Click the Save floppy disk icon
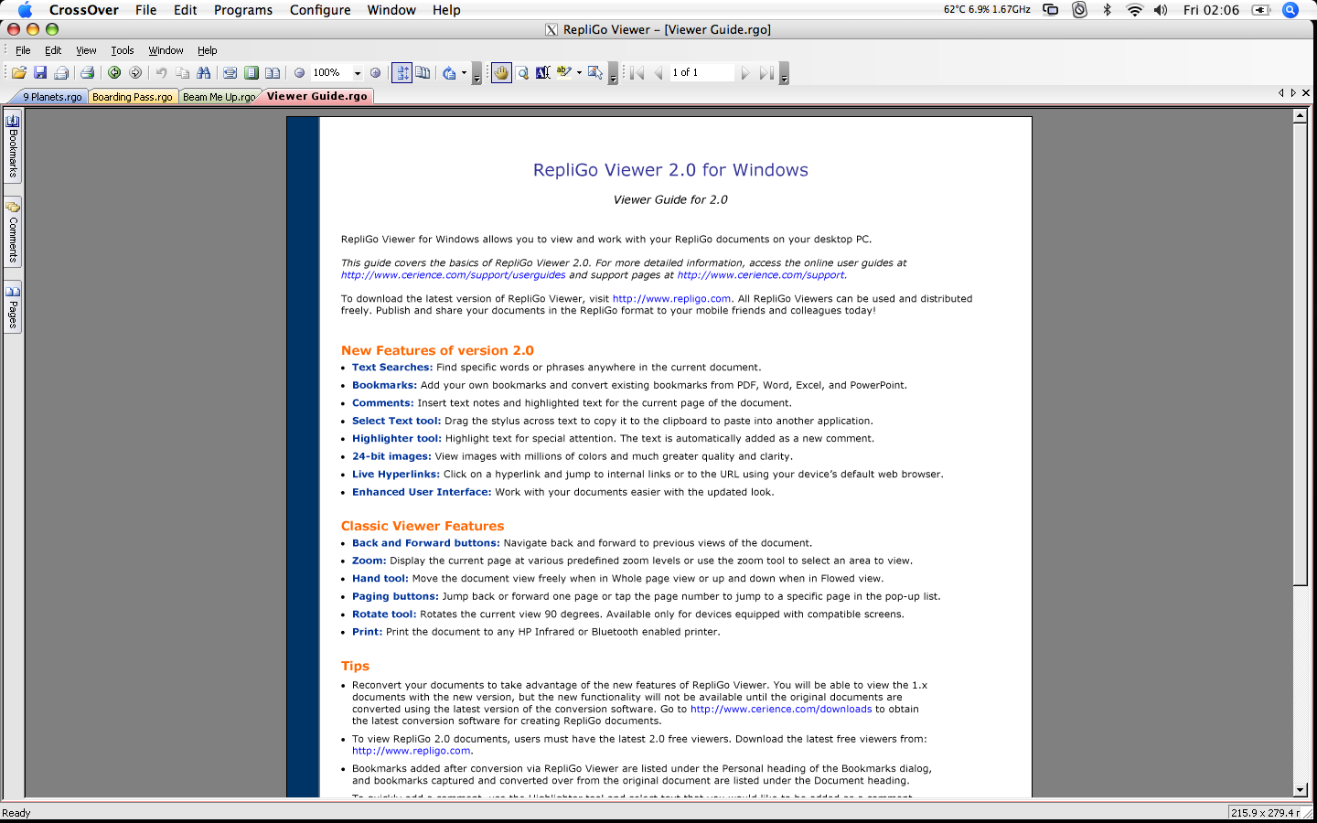1317x823 pixels. (x=40, y=72)
